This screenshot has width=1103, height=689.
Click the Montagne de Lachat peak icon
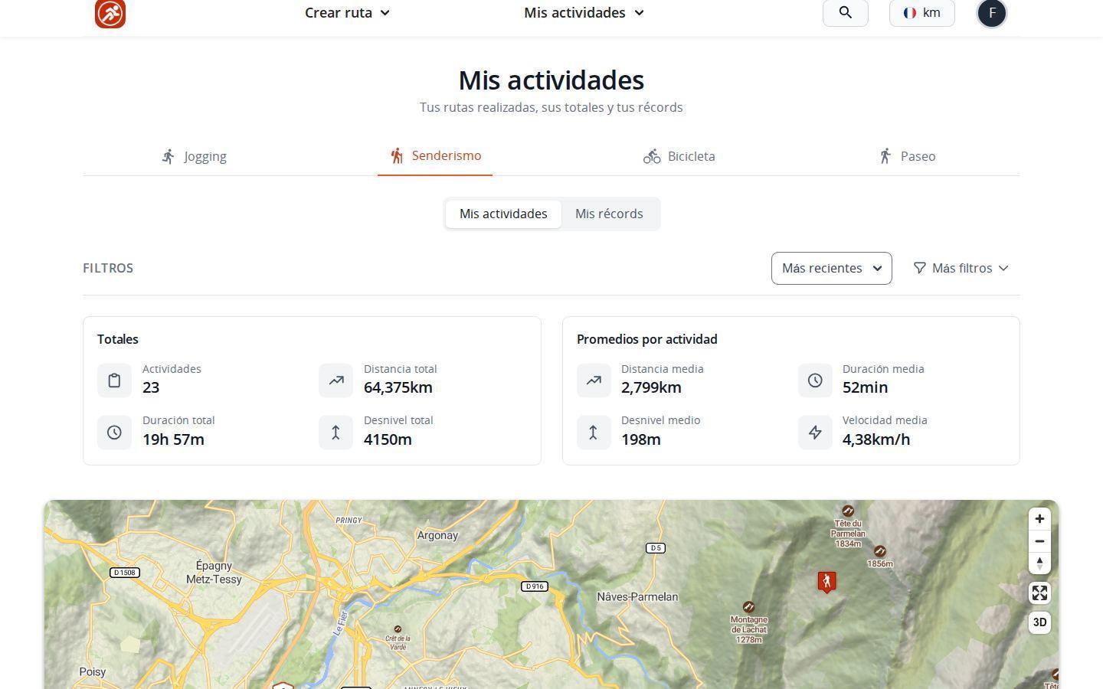point(748,607)
